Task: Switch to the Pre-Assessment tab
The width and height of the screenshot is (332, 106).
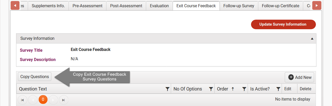Action: click(x=87, y=6)
